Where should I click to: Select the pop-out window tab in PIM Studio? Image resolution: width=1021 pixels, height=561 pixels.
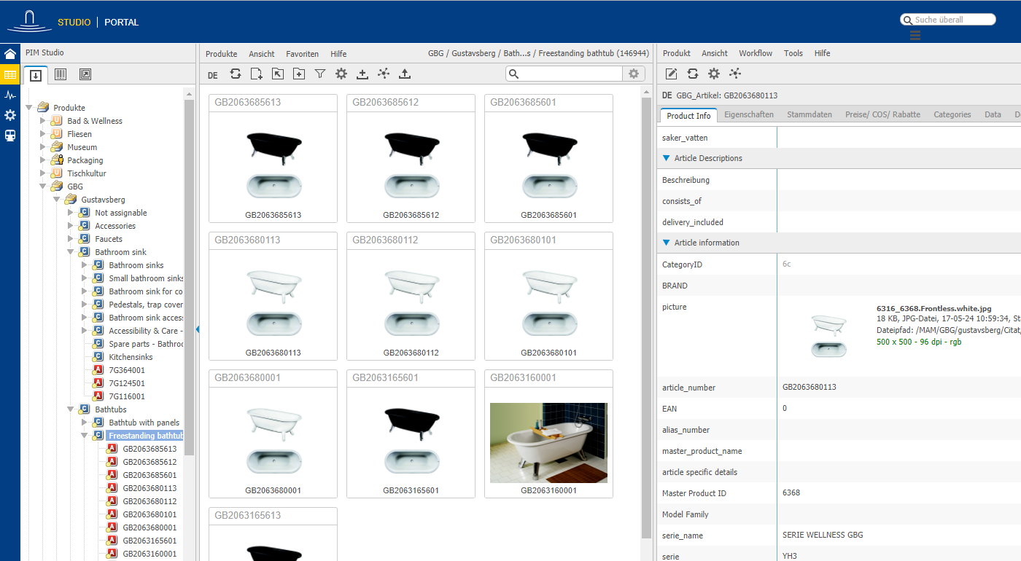point(85,74)
